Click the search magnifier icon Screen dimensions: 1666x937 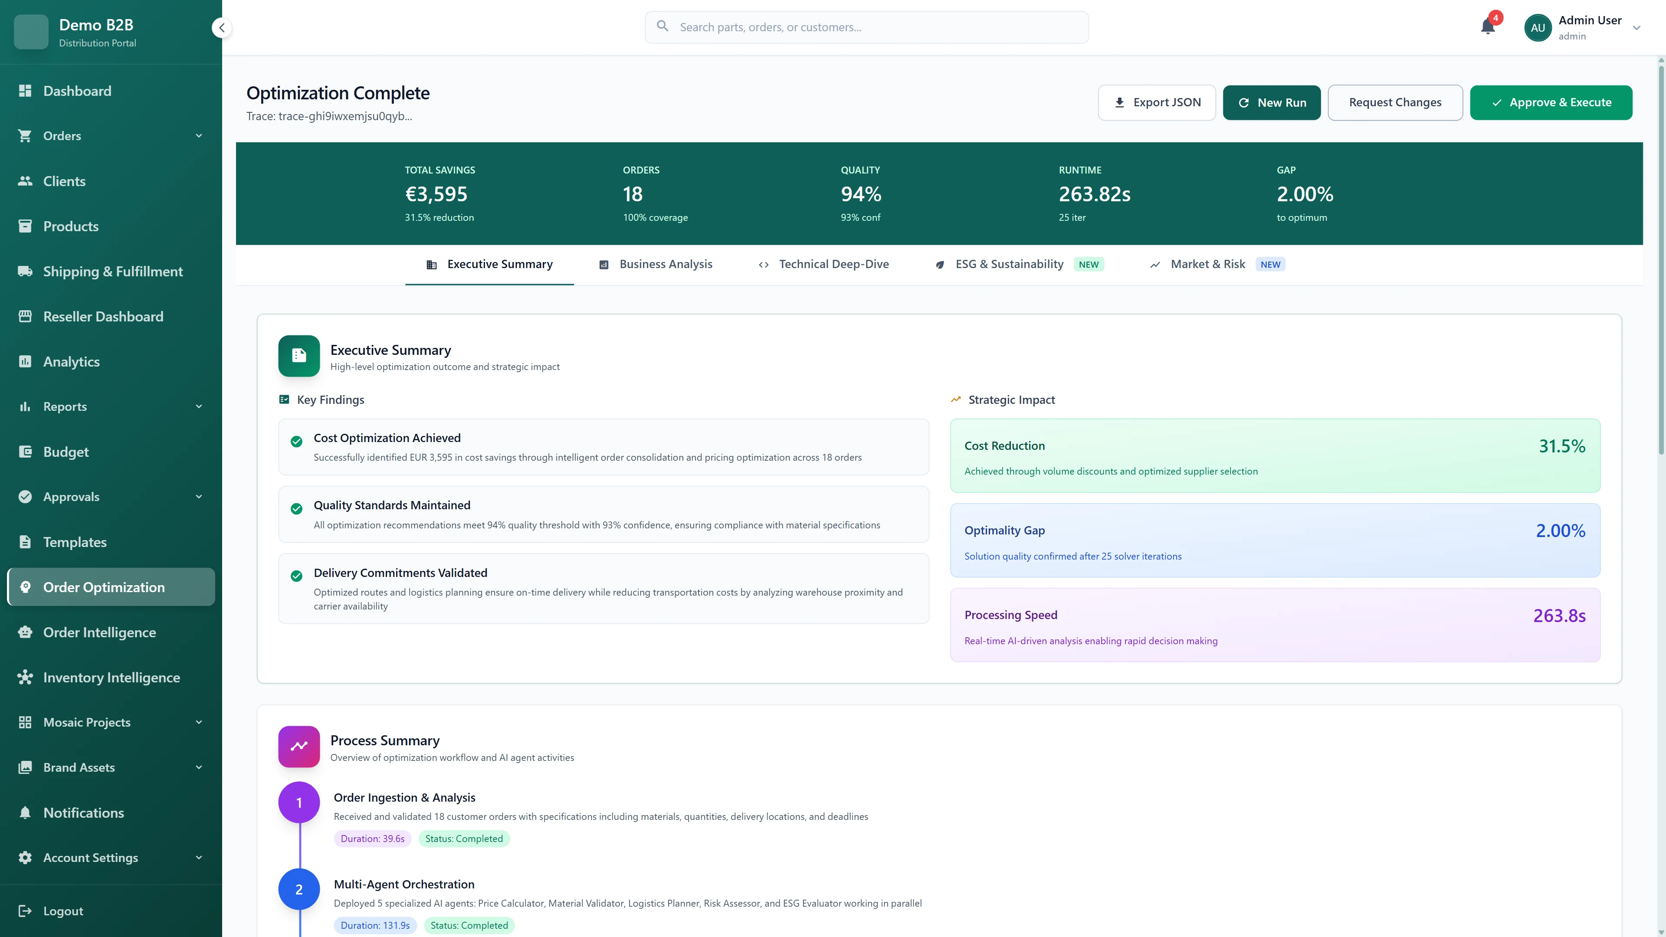(662, 26)
